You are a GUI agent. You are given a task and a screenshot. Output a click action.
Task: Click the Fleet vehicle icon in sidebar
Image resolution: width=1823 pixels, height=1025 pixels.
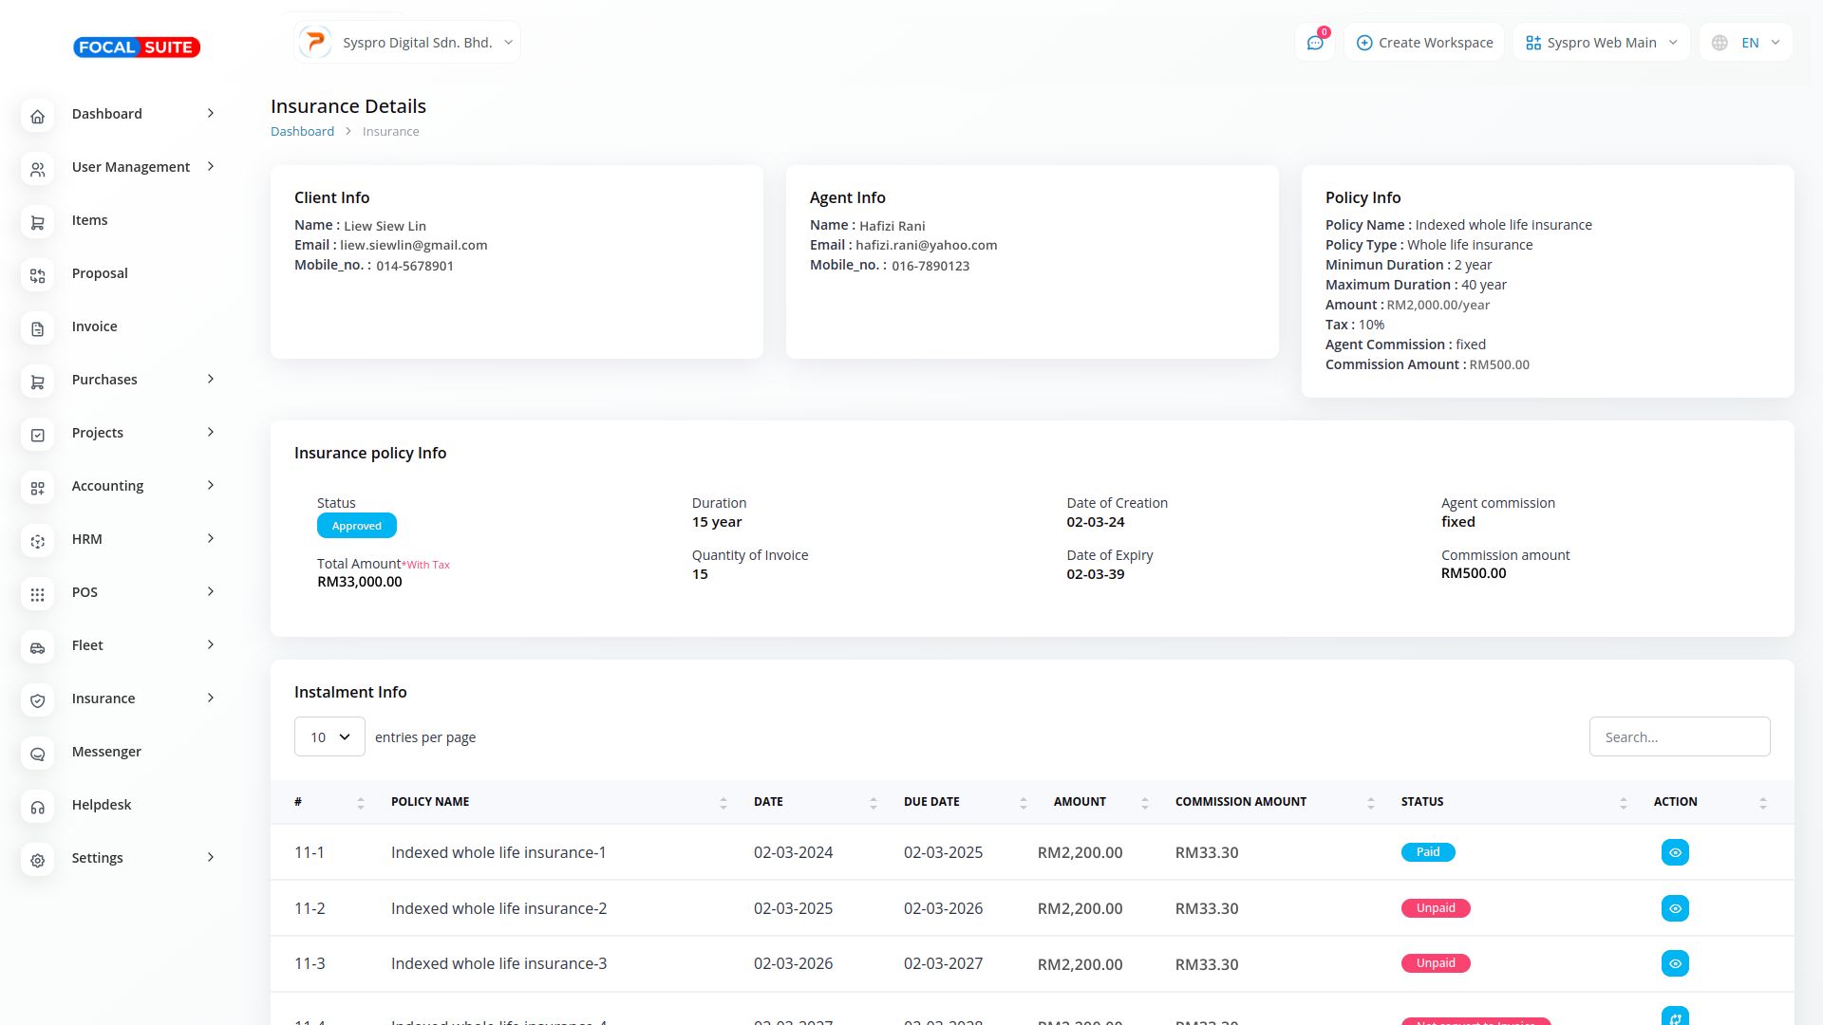pyautogui.click(x=37, y=647)
